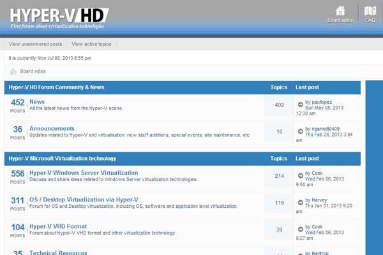Screen dimensions: 383x255
Task: Click 'All the latest news from the Hyper-V scene' description
Action: (76, 108)
